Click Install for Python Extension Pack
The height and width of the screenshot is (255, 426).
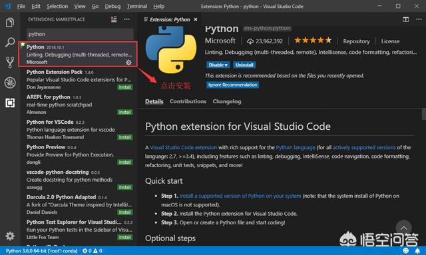point(124,87)
